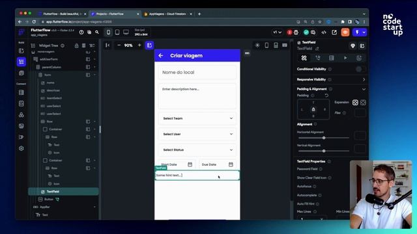Image resolution: width=417 pixels, height=234 pixels.
Task: Click the Nome do local input field
Action: click(197, 72)
